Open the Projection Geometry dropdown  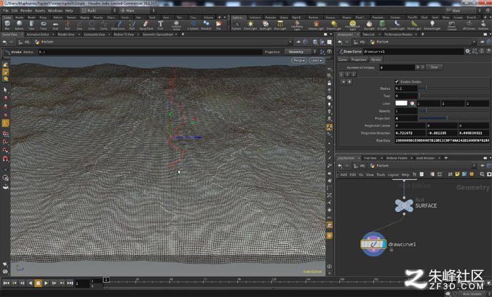pyautogui.click(x=302, y=52)
